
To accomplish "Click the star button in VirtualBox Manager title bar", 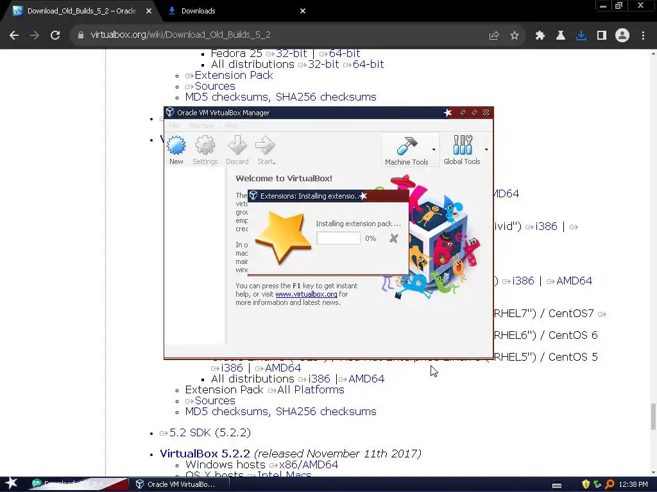I will pyautogui.click(x=448, y=113).
